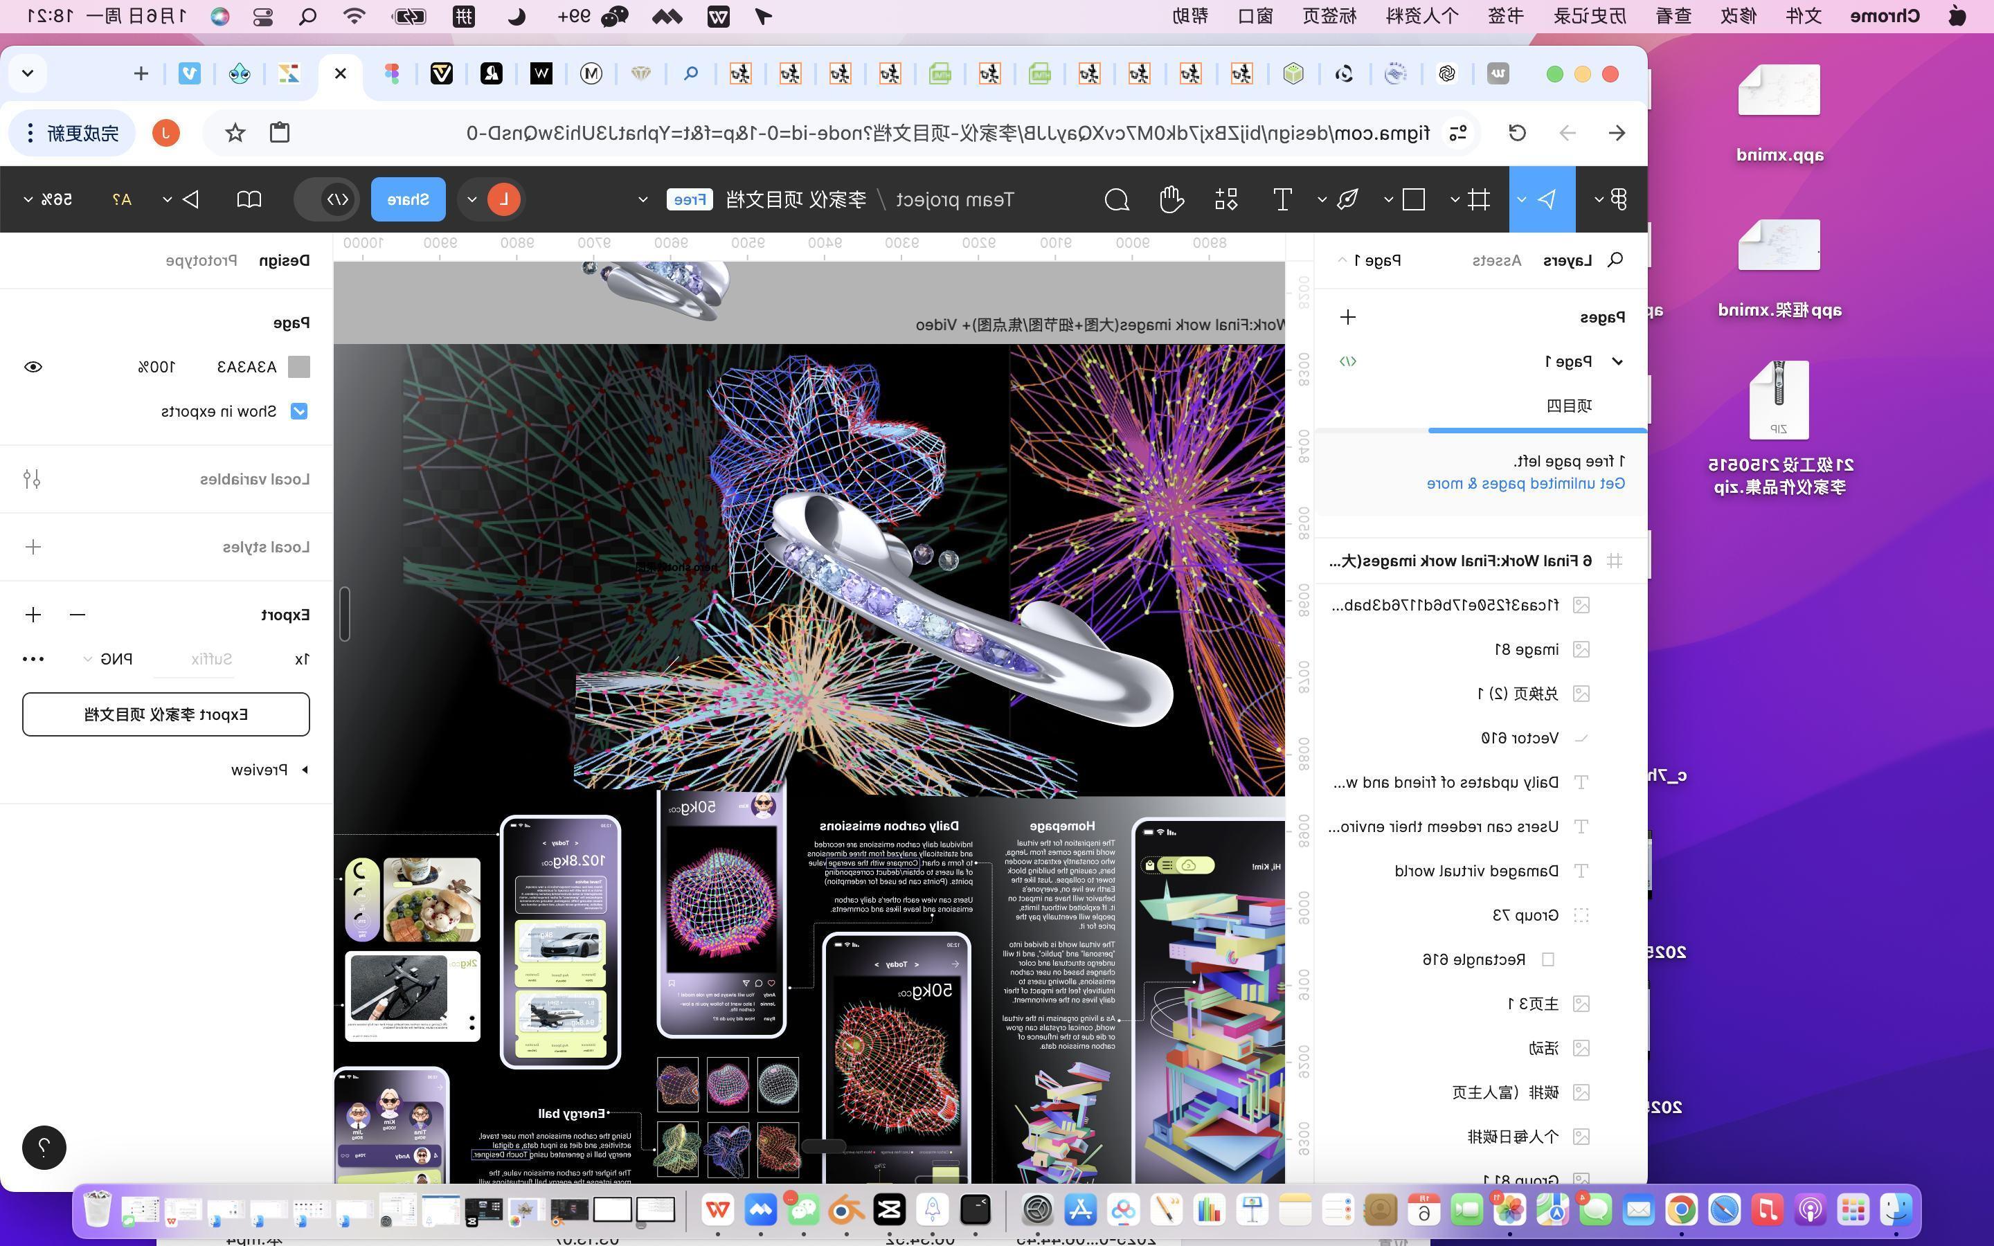Switch to the Assets tab

pyautogui.click(x=1496, y=260)
